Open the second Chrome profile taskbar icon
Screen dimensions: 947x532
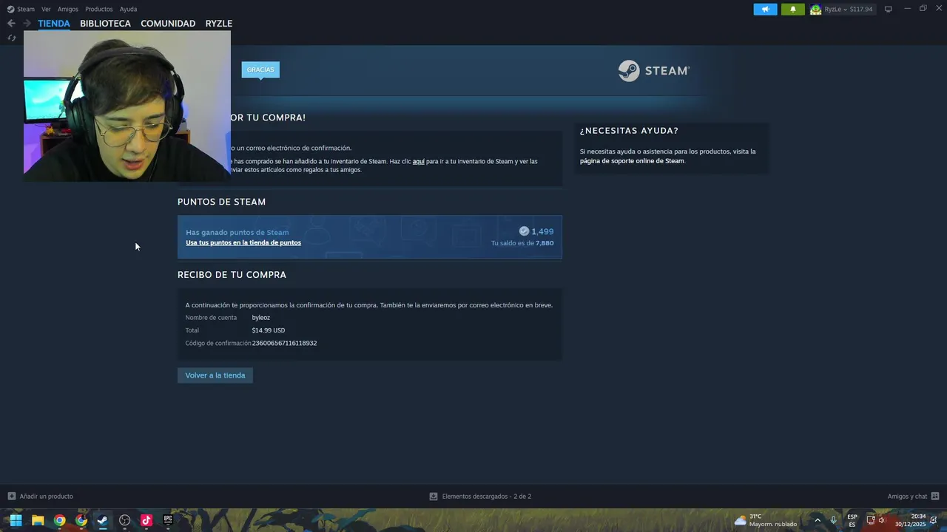coord(81,520)
